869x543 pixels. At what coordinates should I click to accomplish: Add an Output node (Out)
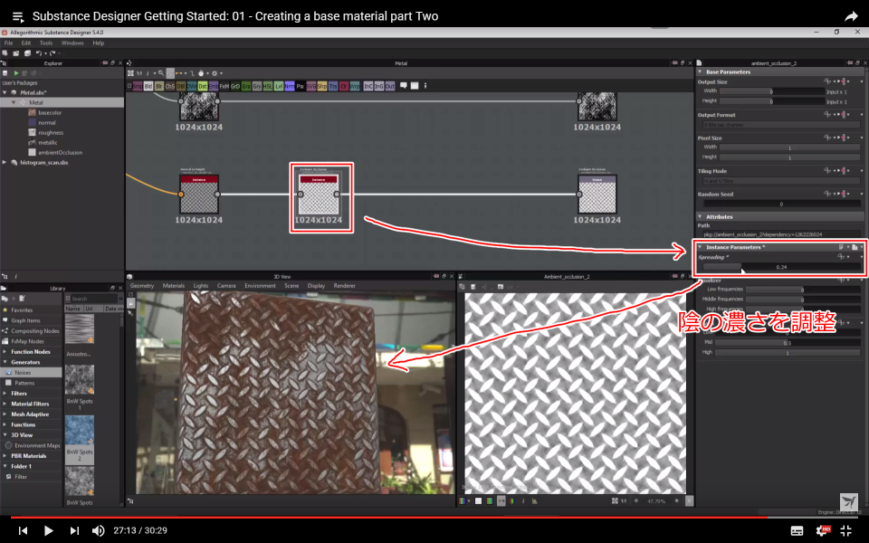coord(389,87)
